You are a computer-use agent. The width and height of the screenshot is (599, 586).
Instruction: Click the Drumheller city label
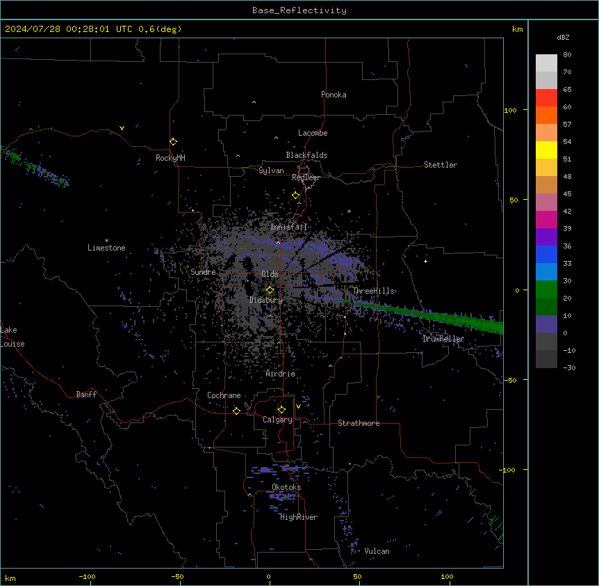click(x=443, y=339)
